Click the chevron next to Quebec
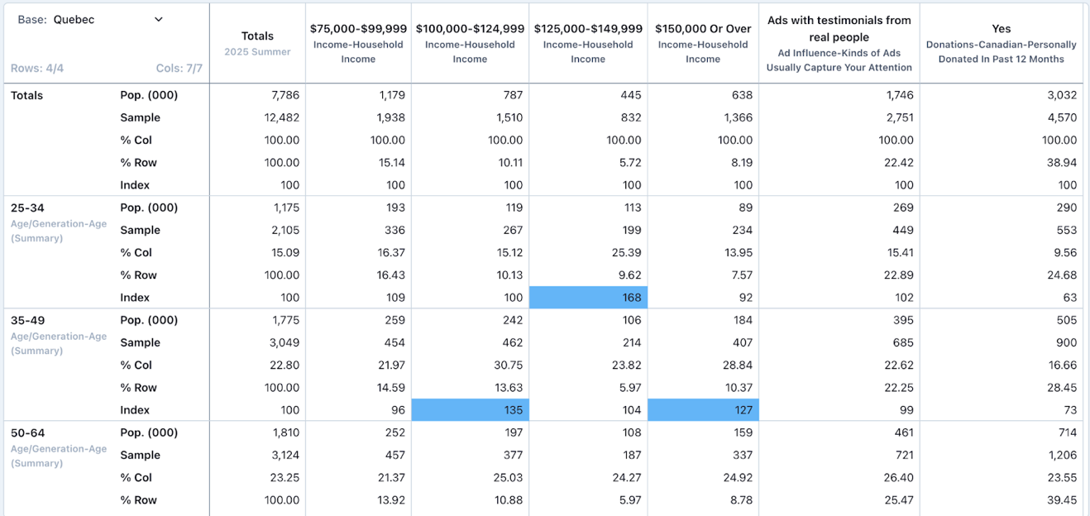 click(x=159, y=20)
